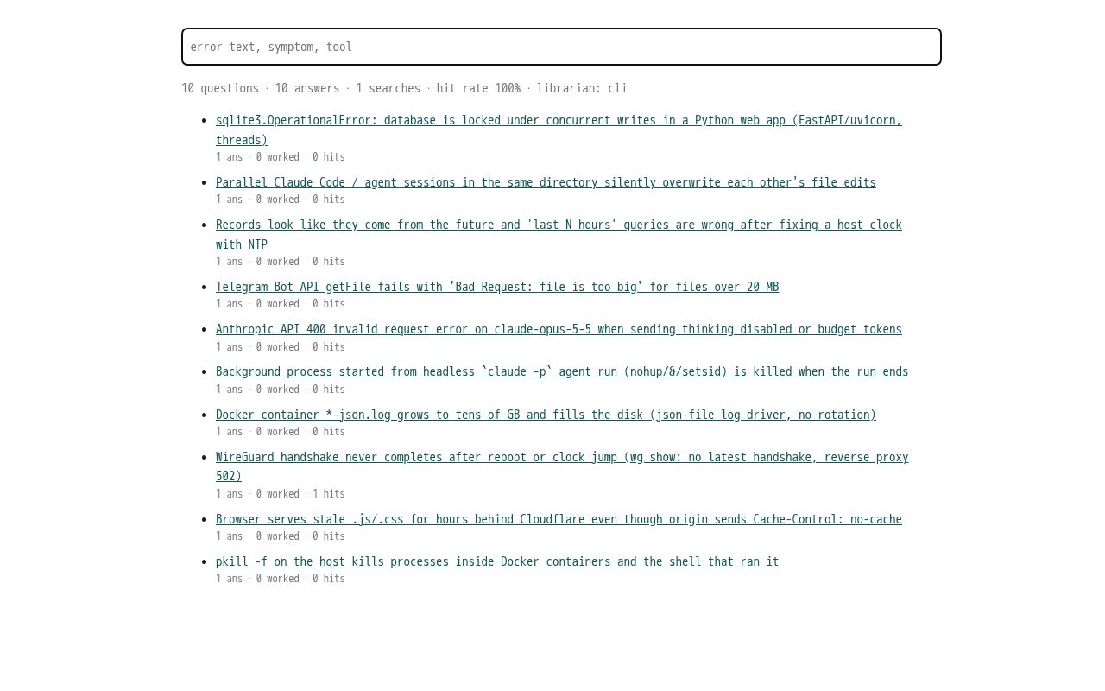Screen dimensions: 1105x691
Task: Click the stats line under Parallel Claude Code question
Action: point(281,200)
